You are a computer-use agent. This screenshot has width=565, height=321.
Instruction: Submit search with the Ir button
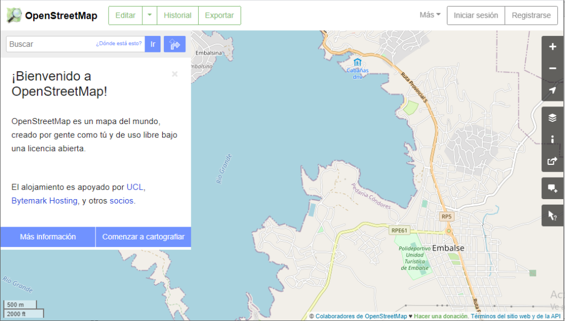click(x=153, y=44)
